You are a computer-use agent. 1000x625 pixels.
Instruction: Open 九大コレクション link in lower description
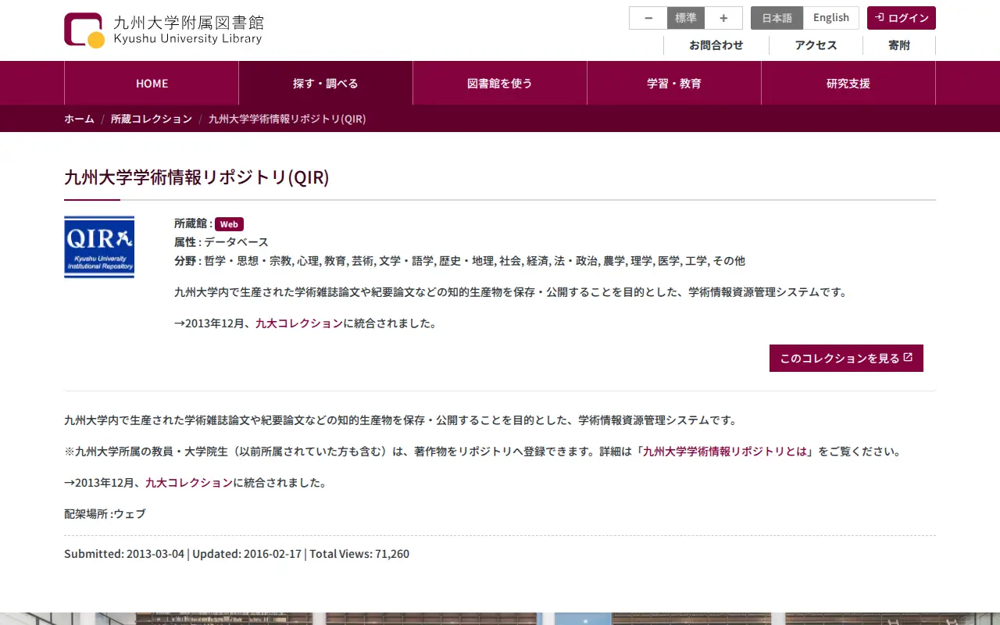click(189, 483)
